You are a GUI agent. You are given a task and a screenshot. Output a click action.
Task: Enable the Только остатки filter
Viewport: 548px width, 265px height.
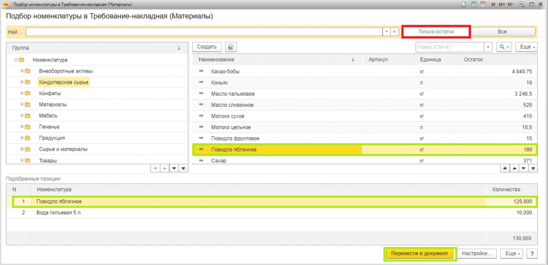coord(436,32)
